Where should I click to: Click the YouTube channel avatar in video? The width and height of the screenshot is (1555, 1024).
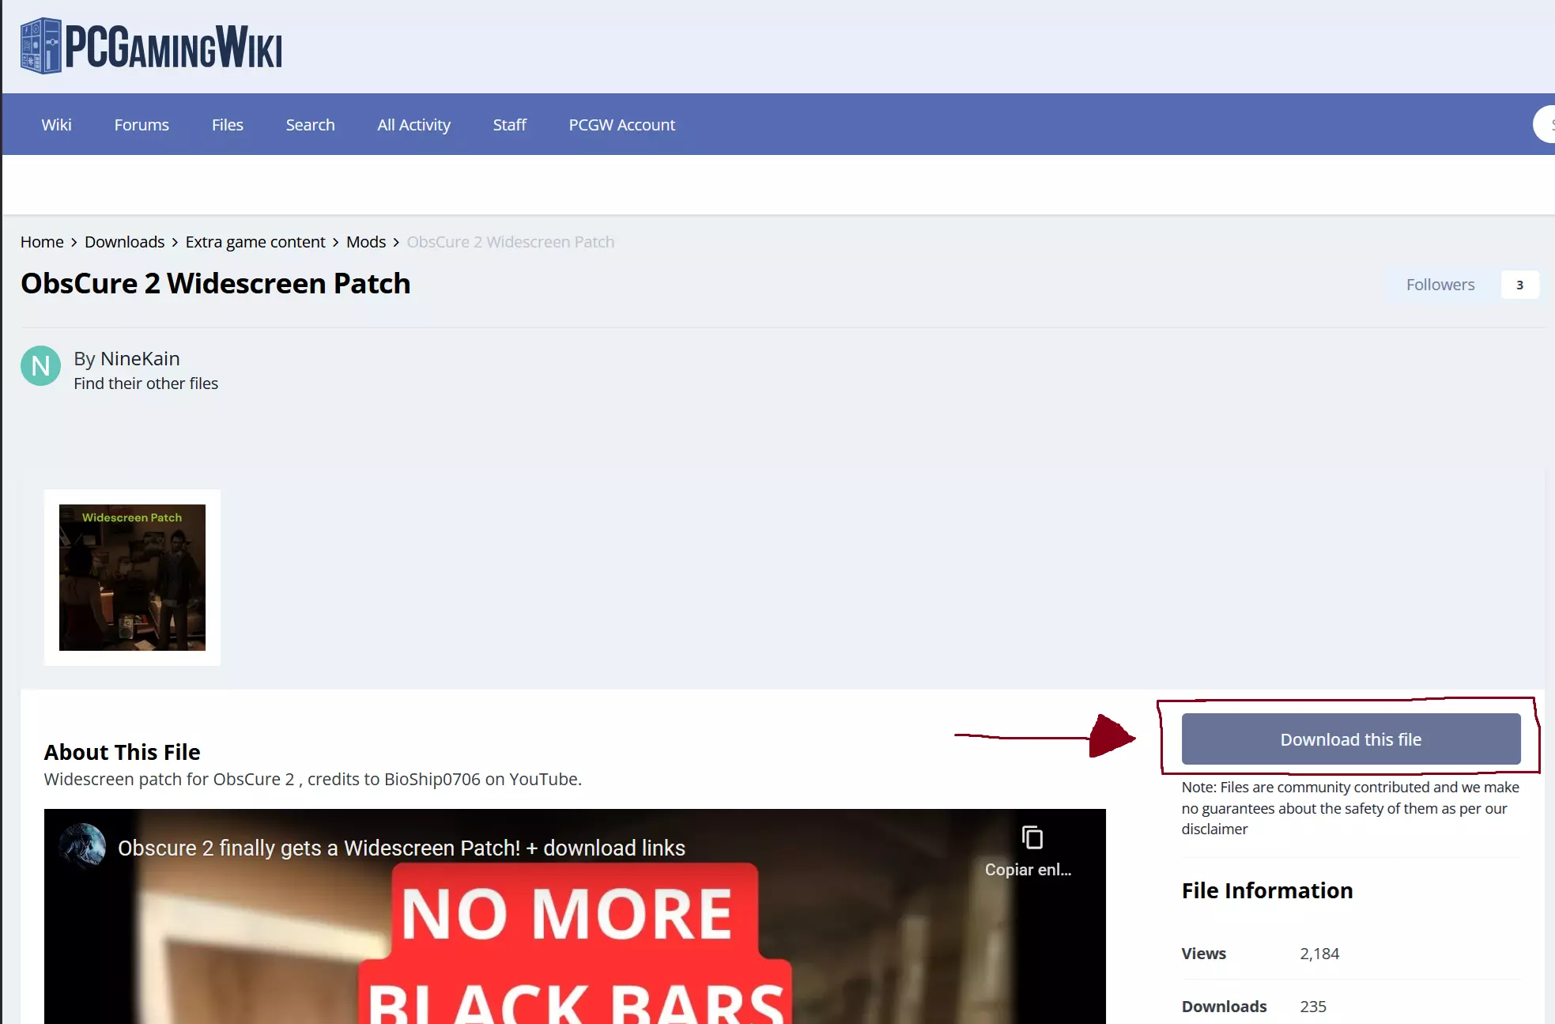pos(82,846)
